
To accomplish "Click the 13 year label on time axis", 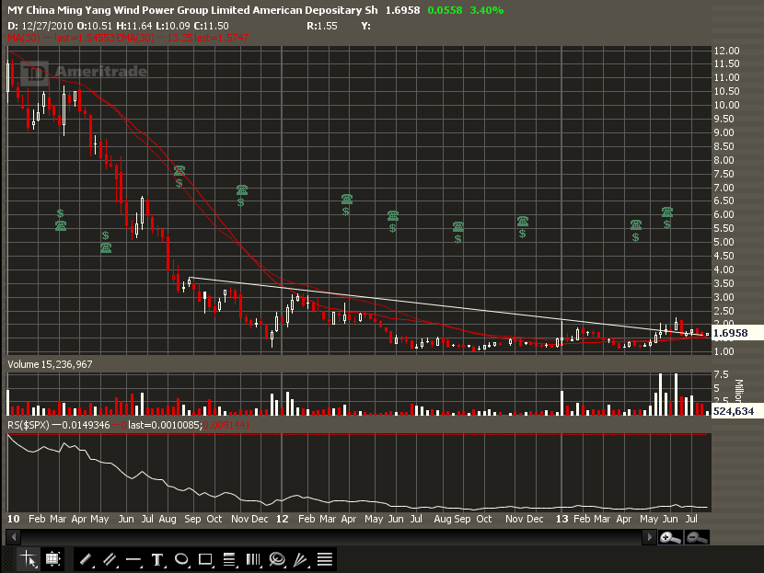I will click(561, 519).
